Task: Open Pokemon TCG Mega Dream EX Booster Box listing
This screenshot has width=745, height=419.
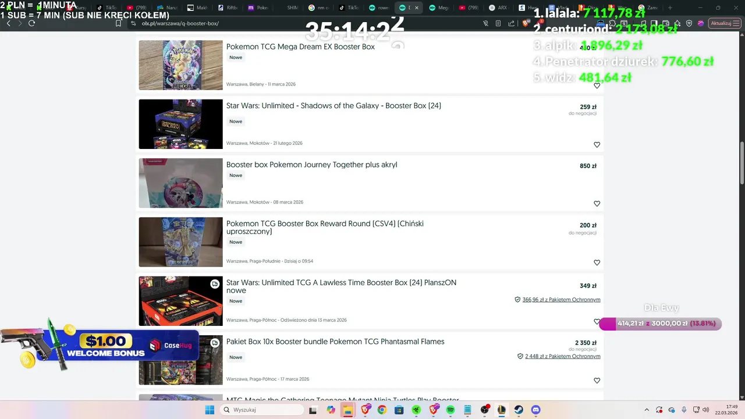Action: pyautogui.click(x=300, y=47)
